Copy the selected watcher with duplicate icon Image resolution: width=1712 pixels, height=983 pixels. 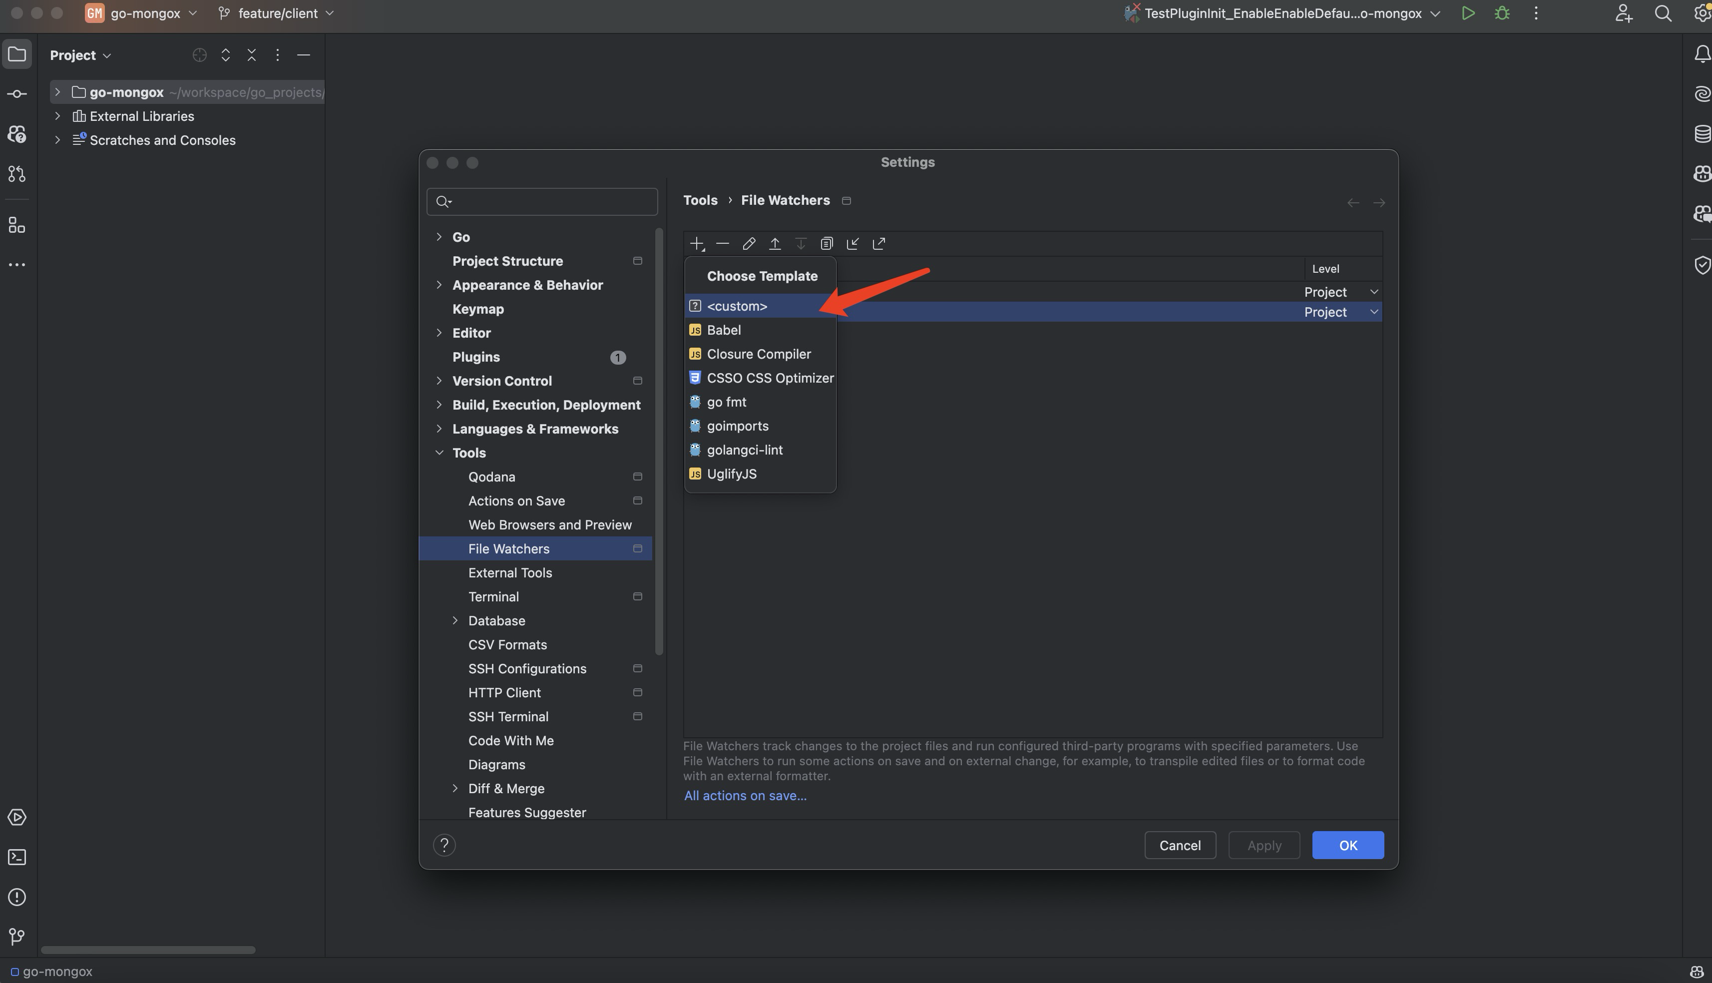827,243
